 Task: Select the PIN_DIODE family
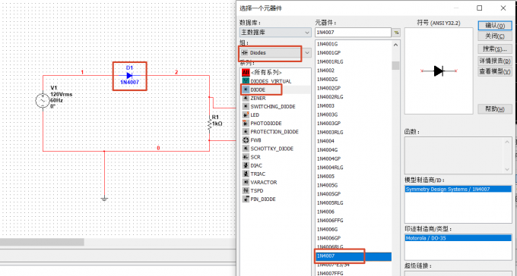pos(263,199)
